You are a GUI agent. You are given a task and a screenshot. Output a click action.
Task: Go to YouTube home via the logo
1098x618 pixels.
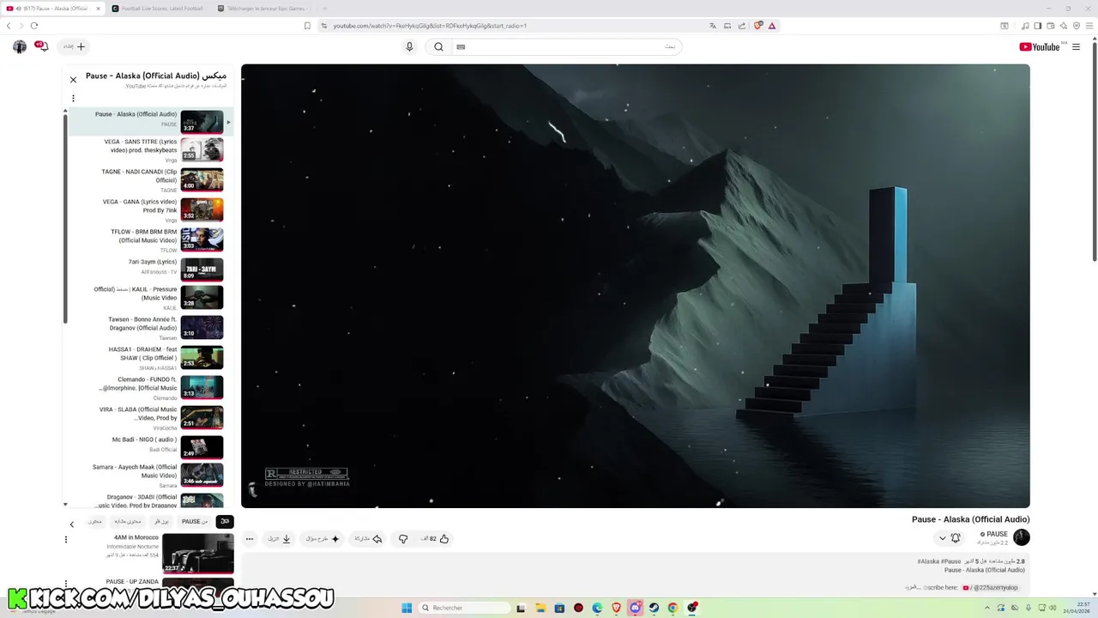tap(1039, 47)
